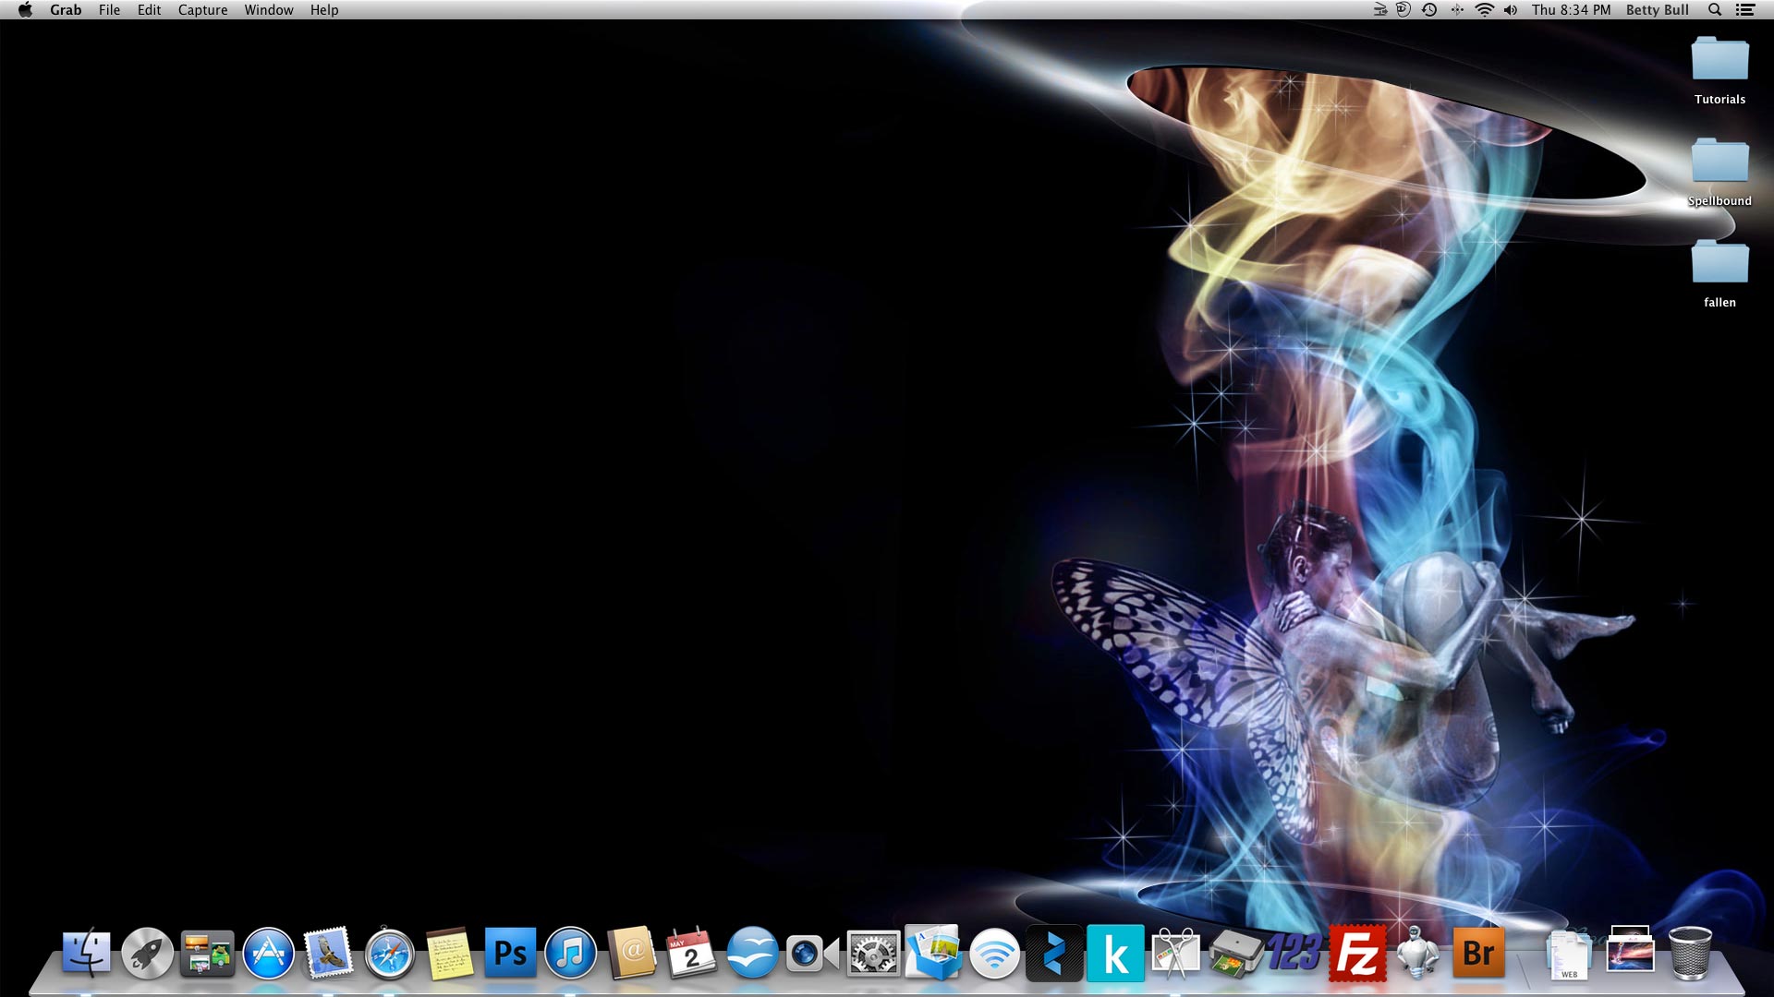1774x997 pixels.
Task: Click the scanner status icon in menu bar
Action: click(1380, 10)
